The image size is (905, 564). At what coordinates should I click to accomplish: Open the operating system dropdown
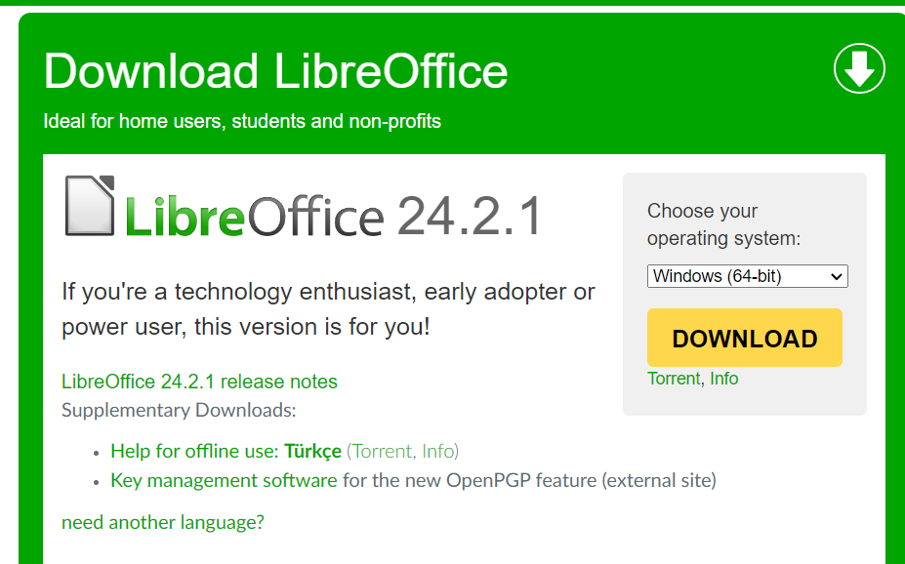coord(747,276)
